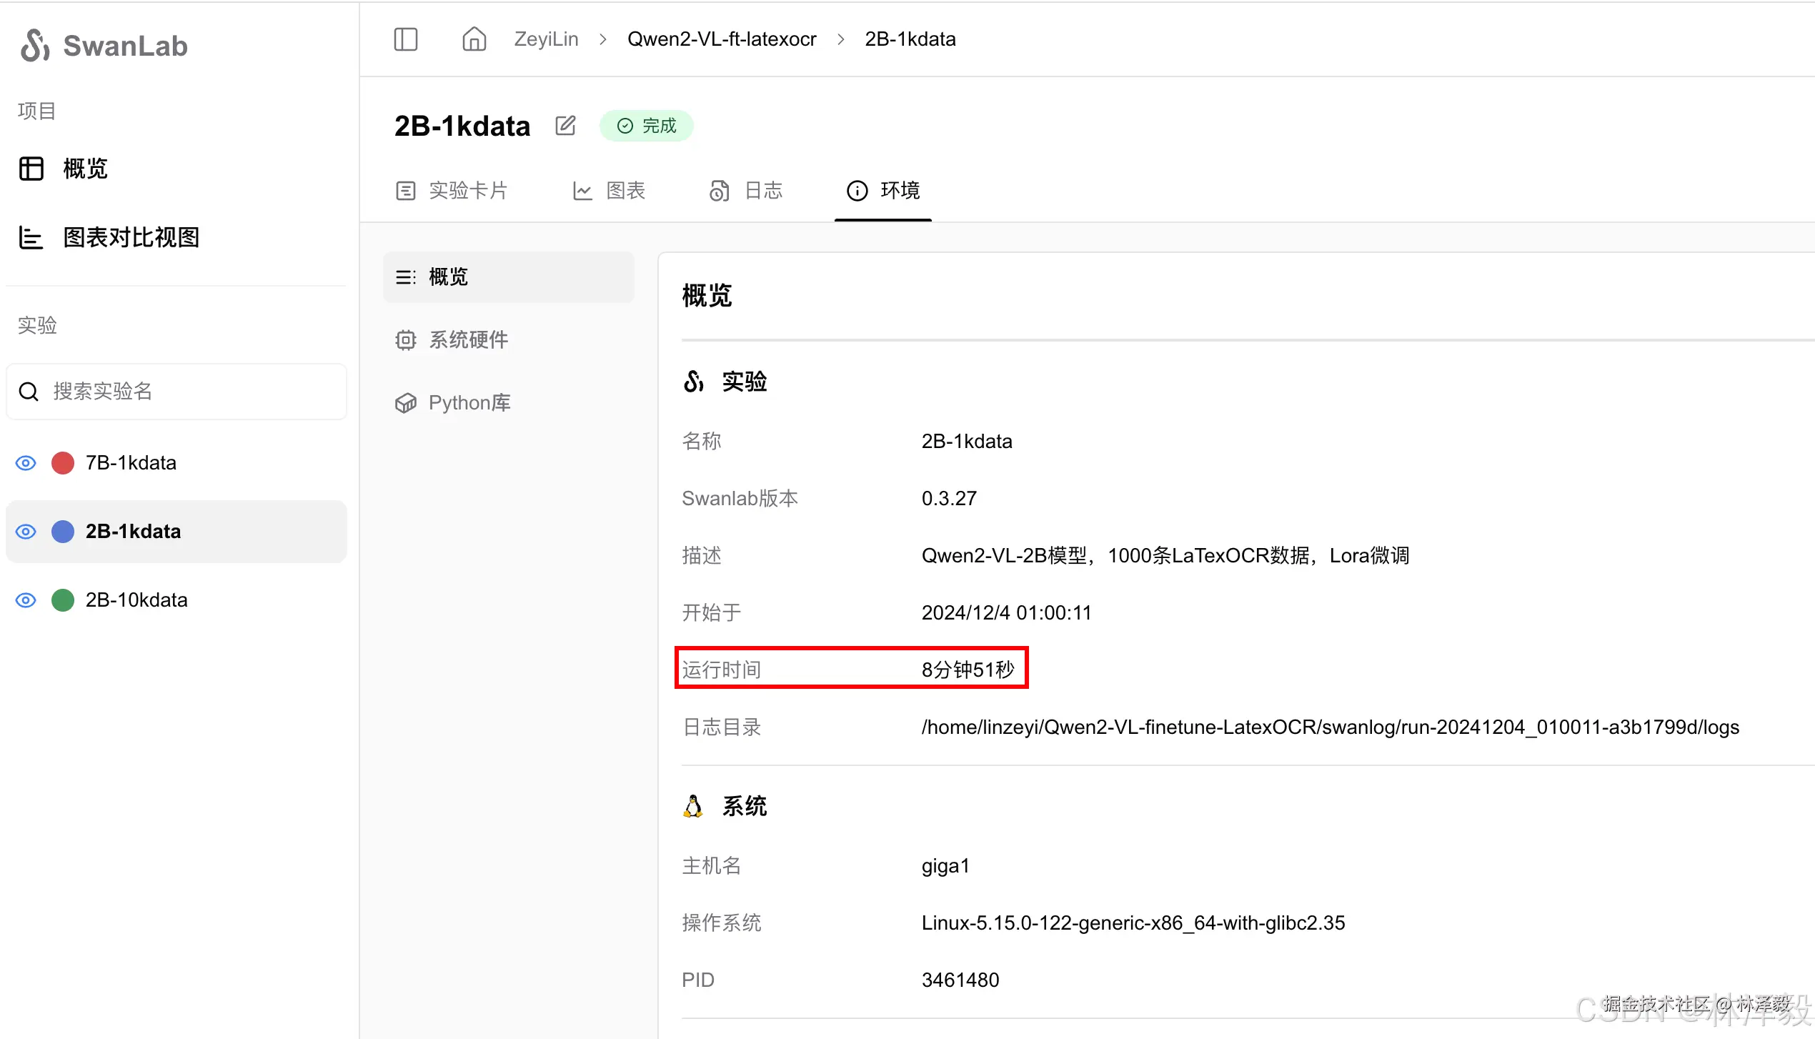The height and width of the screenshot is (1039, 1815).
Task: Click the 完成 status badge
Action: tap(645, 125)
